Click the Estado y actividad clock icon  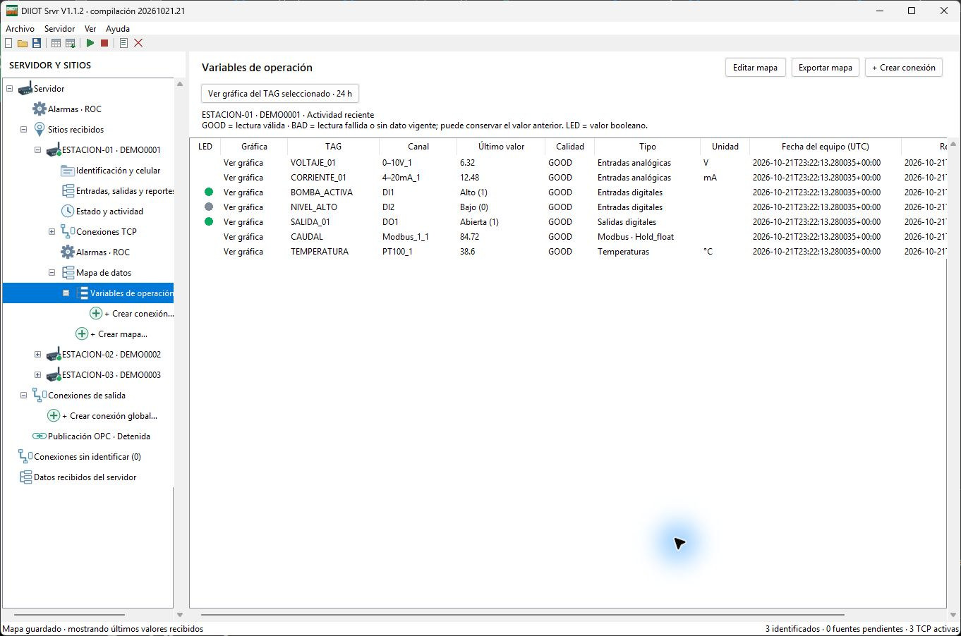[x=68, y=212]
